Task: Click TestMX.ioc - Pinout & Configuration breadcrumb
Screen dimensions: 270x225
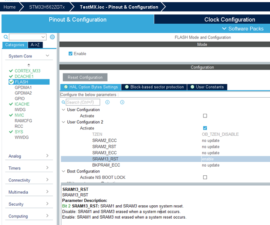Action: (x=119, y=7)
